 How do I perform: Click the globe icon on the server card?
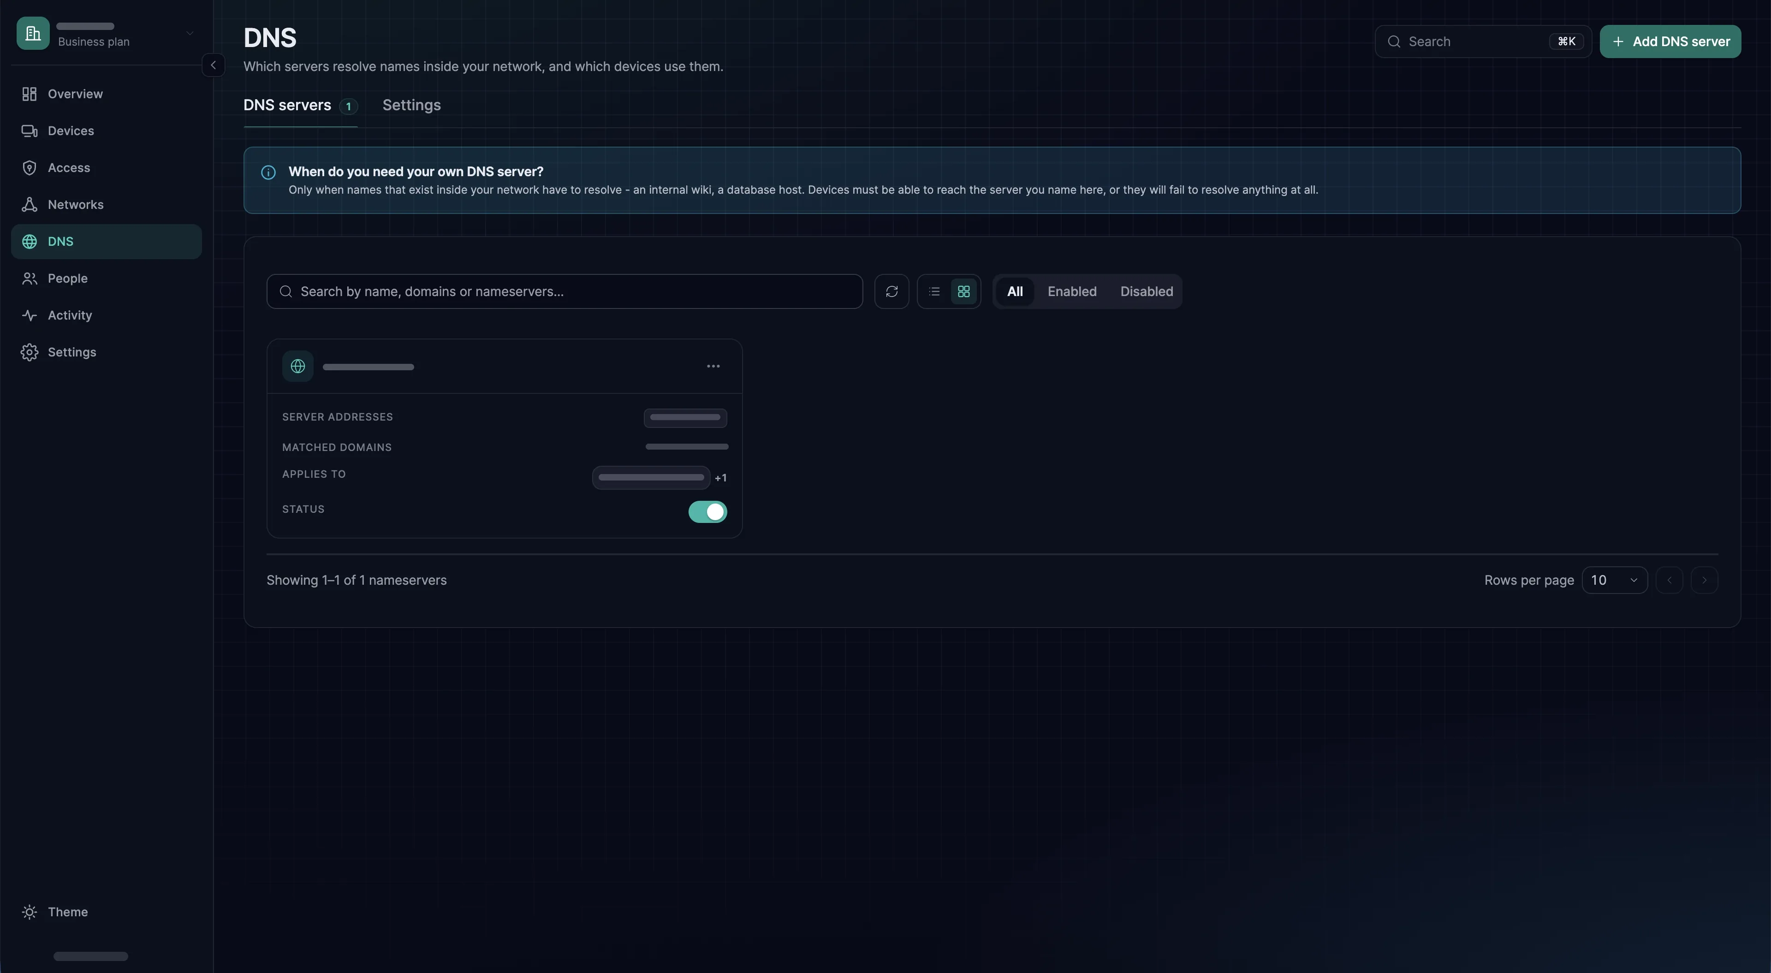click(x=297, y=367)
